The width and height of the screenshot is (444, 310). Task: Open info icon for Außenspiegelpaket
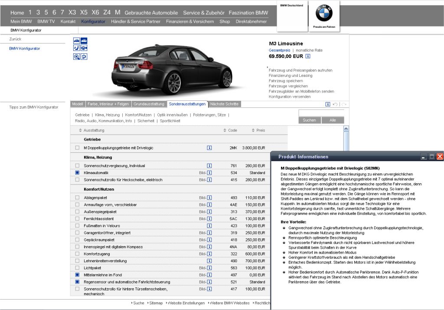coord(209,212)
